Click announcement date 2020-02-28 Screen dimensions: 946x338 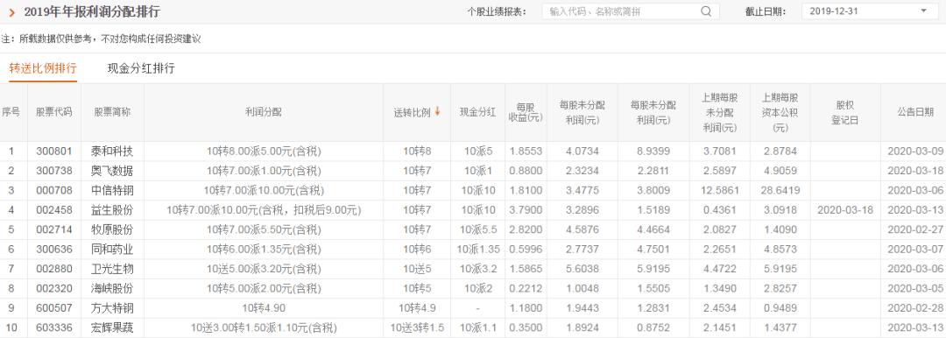point(915,308)
